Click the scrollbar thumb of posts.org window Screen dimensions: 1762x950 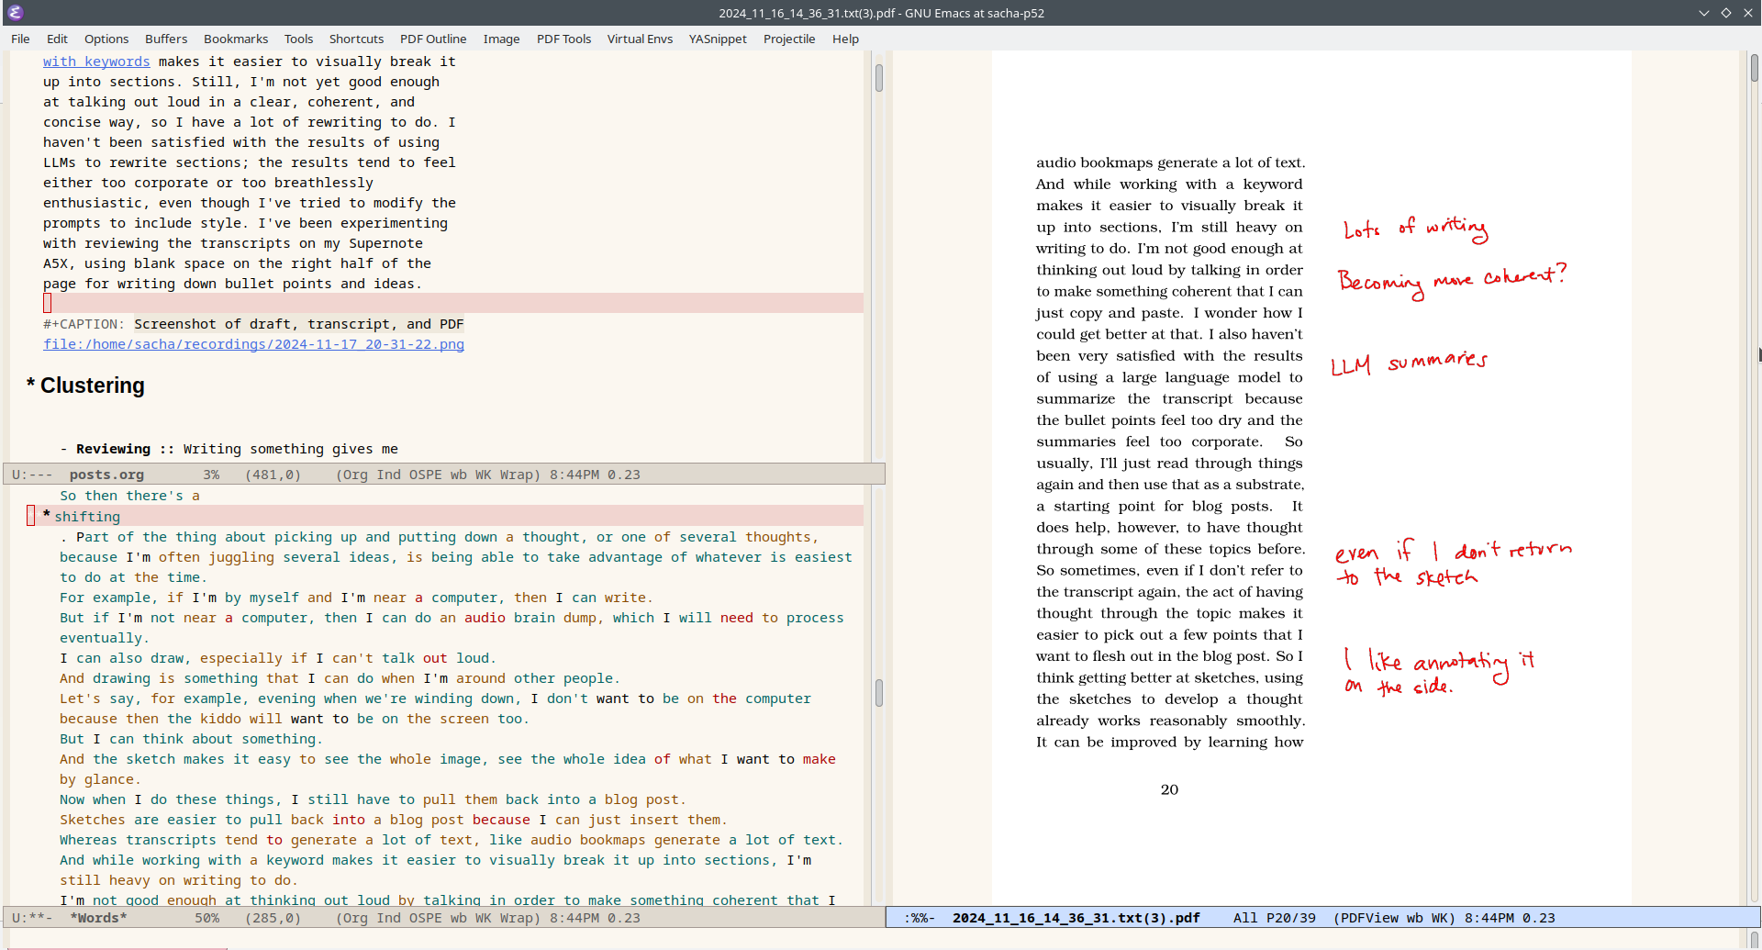tap(878, 78)
